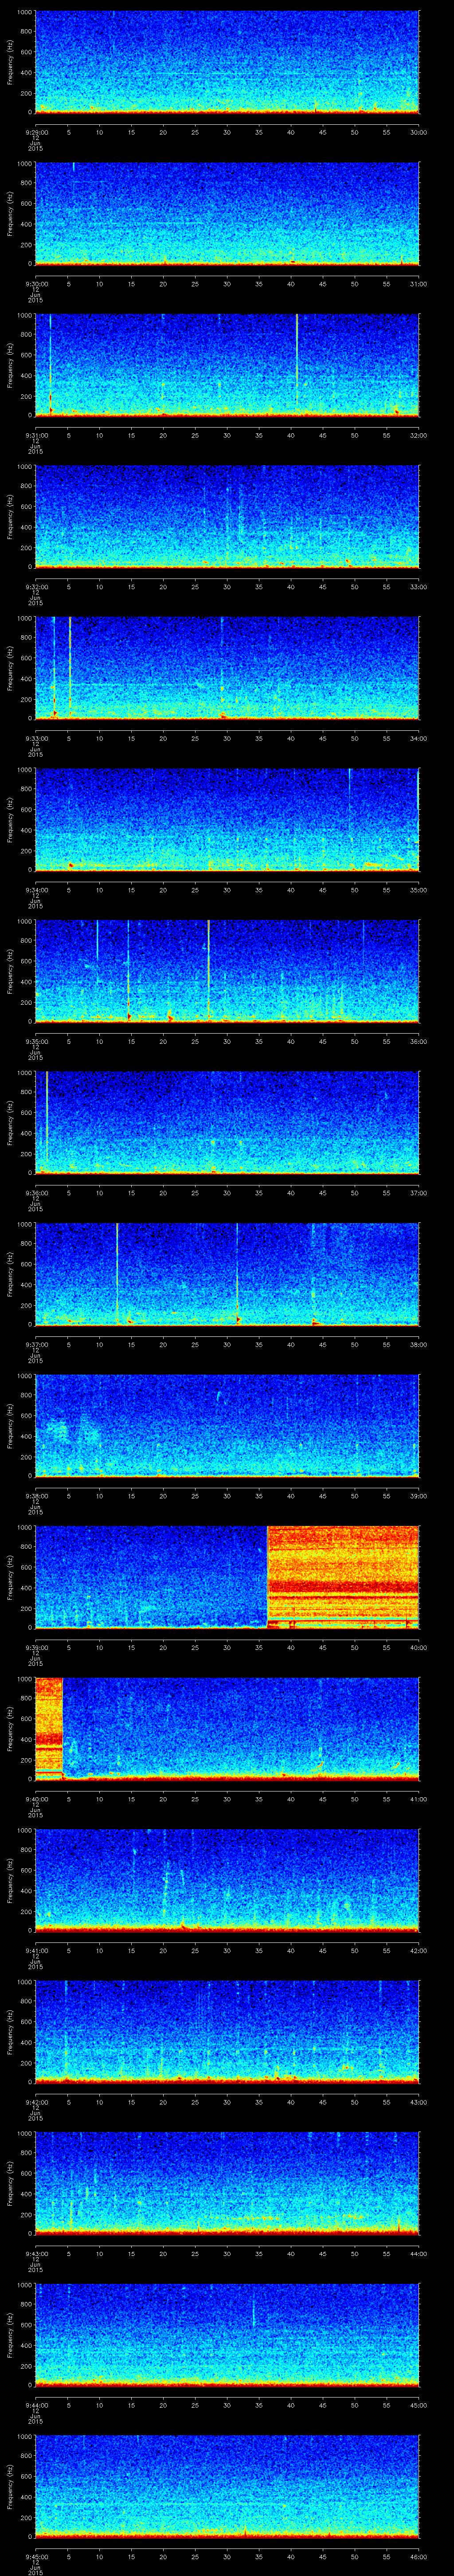Click the Frequency (Hz) axis label of the 9:29:00 panel
The height and width of the screenshot is (2576, 454).
[x=10, y=62]
